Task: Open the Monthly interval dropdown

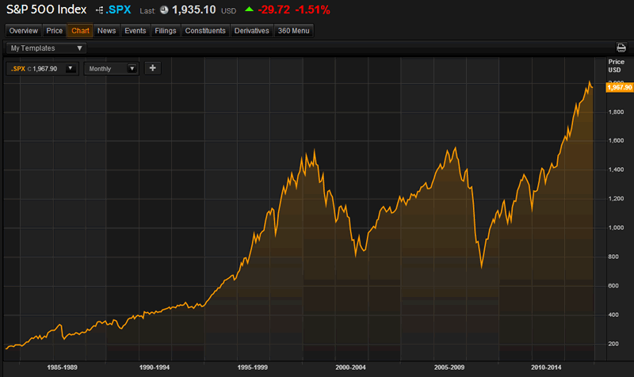Action: pos(111,69)
